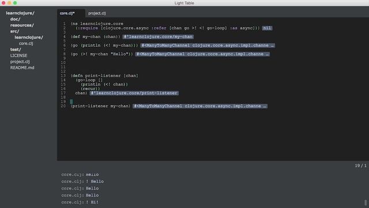Click the #'learnclojure.core/my-chan result
369x208 pixels.
click(158, 37)
